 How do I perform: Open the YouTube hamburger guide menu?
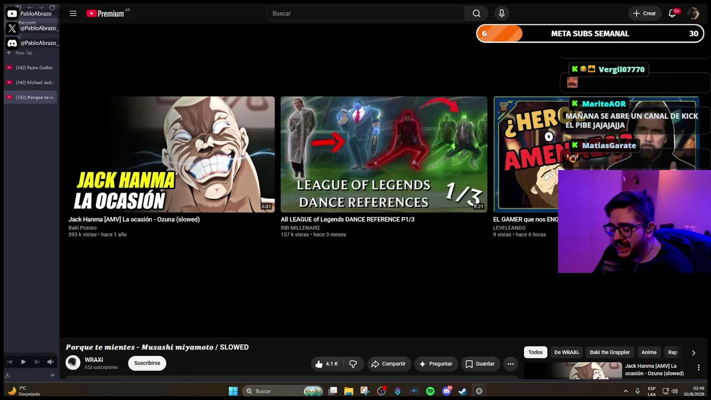[73, 13]
